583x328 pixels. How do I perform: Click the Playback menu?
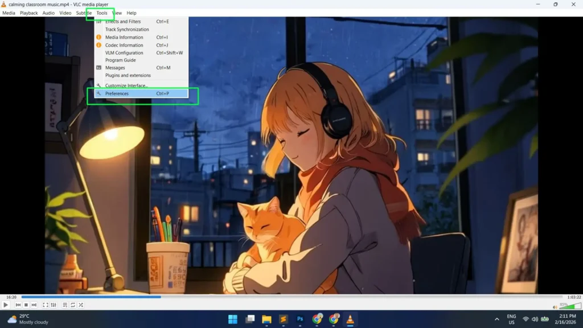pos(28,13)
